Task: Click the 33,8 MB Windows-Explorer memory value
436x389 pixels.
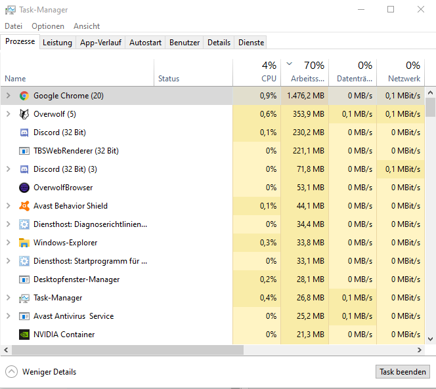Action: [x=311, y=243]
